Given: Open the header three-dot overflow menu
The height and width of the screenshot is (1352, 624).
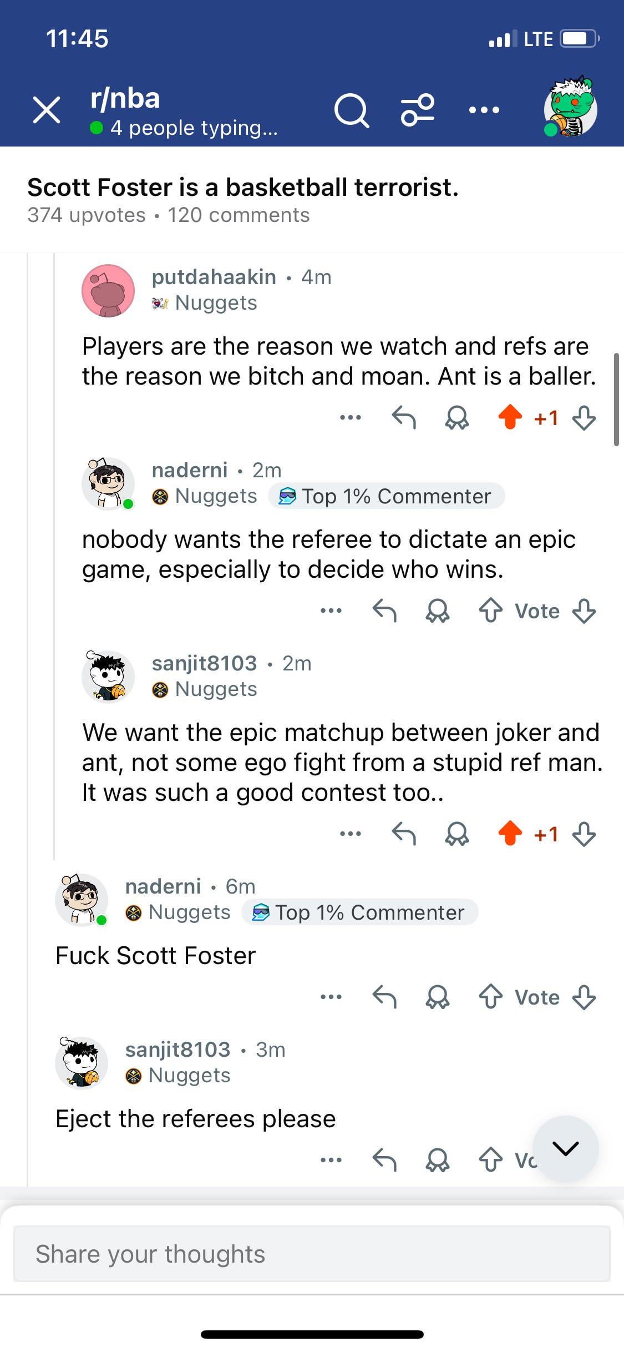Looking at the screenshot, I should [x=484, y=110].
